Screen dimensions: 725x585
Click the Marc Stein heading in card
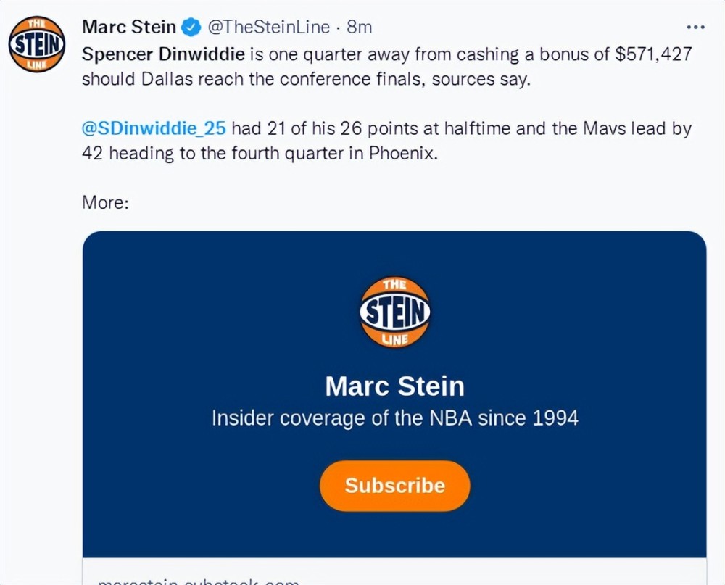tap(395, 386)
